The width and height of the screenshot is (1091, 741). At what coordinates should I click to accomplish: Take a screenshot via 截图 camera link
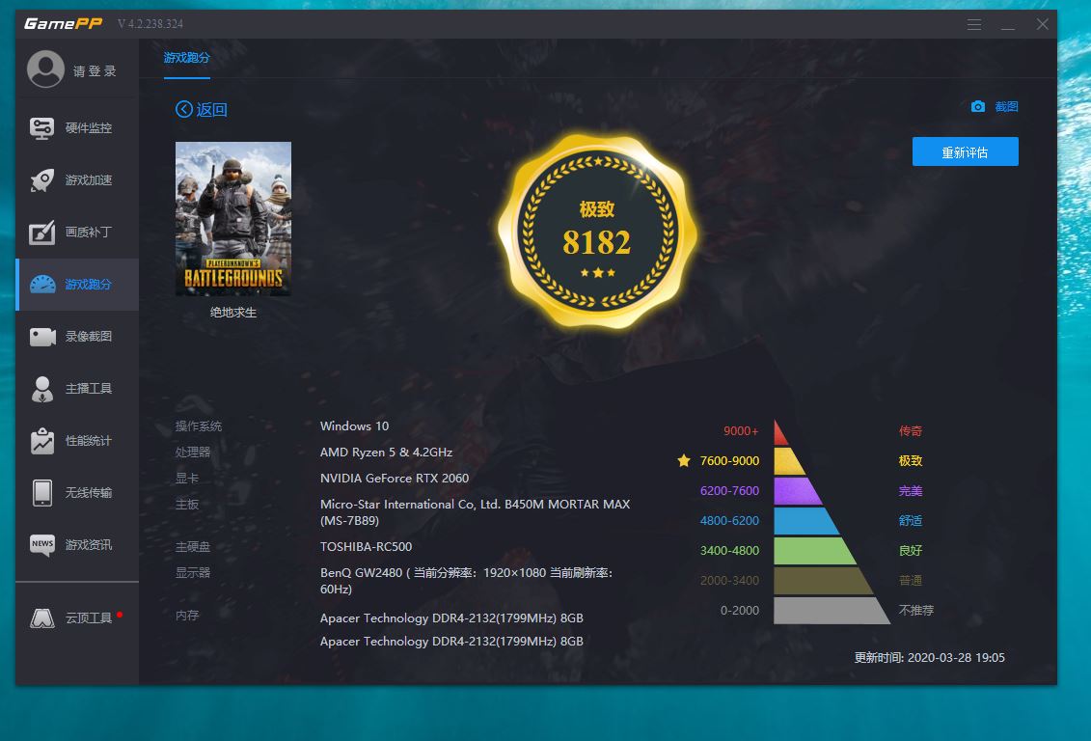tap(995, 107)
